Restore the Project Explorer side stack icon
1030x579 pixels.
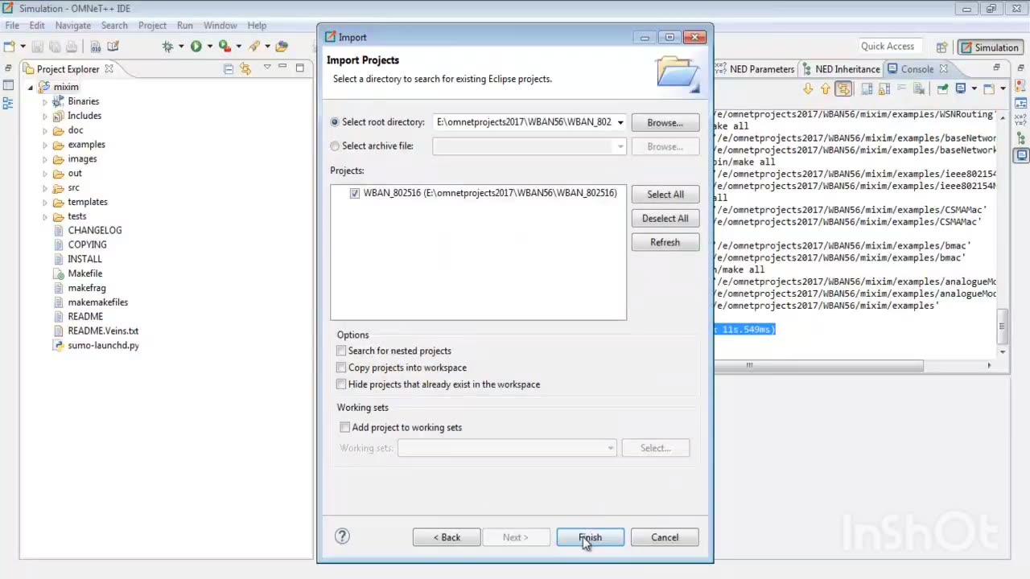pos(8,69)
